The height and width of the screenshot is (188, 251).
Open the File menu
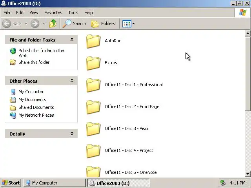tap(7, 13)
